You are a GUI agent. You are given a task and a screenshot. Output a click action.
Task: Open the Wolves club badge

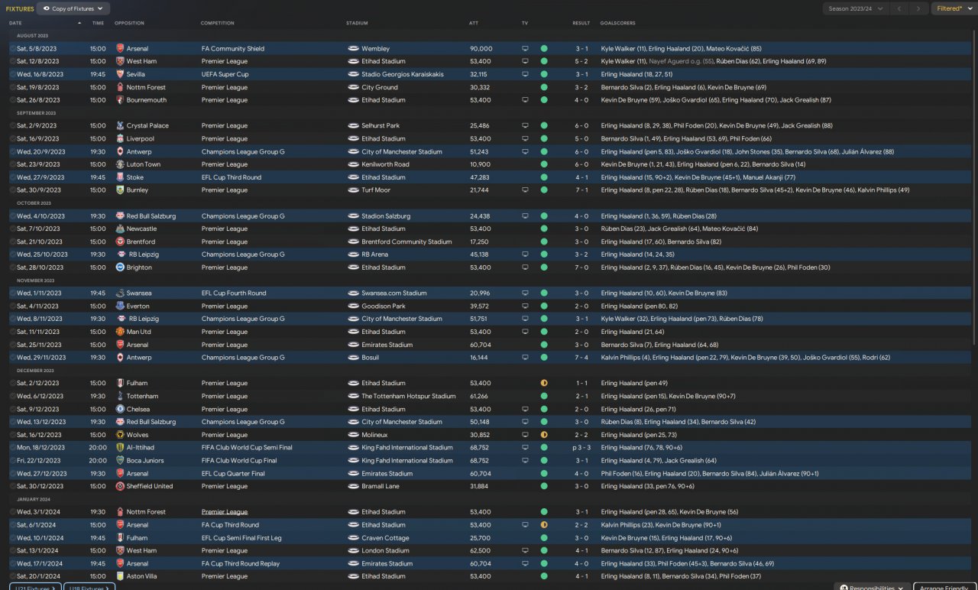(x=120, y=435)
